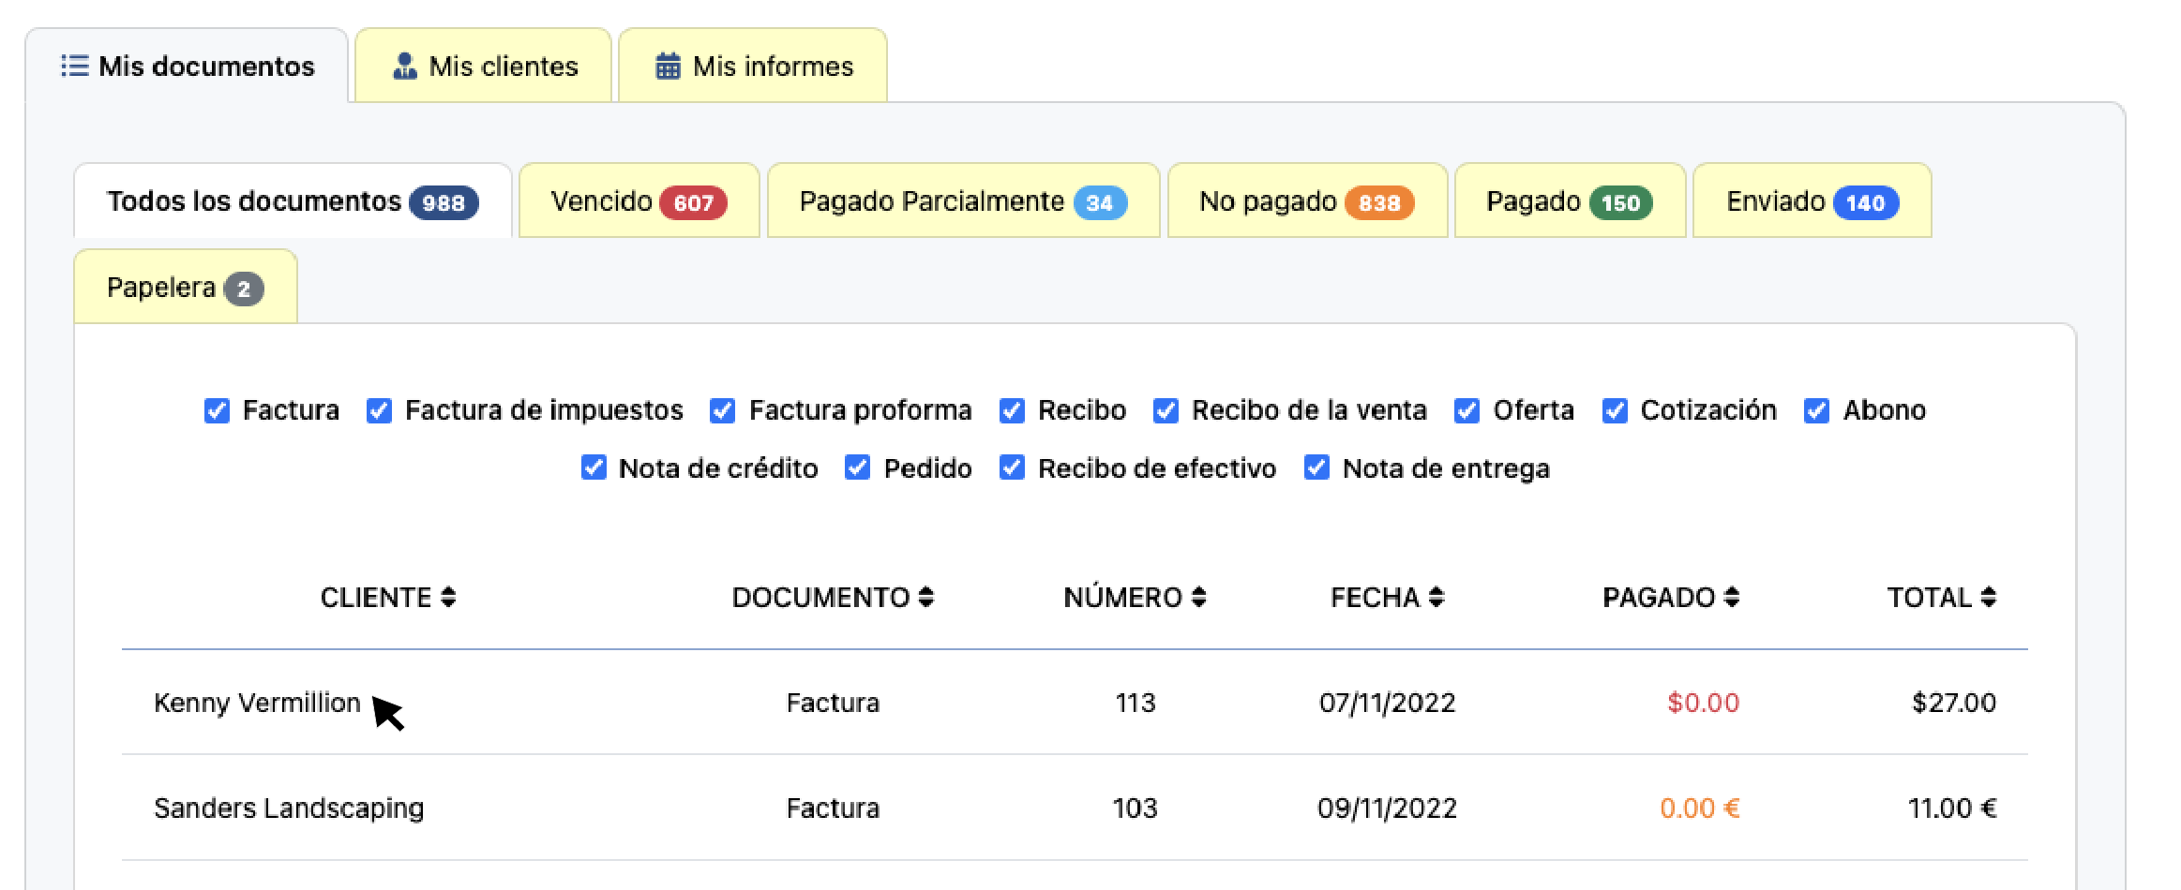Viewport: 2181px width, 890px height.
Task: Sort by FECHA column arrows
Action: click(1436, 597)
